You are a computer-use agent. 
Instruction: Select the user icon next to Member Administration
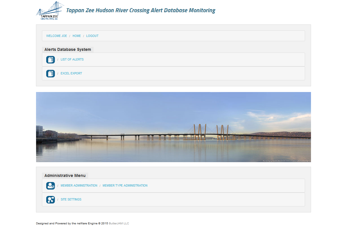click(50, 186)
